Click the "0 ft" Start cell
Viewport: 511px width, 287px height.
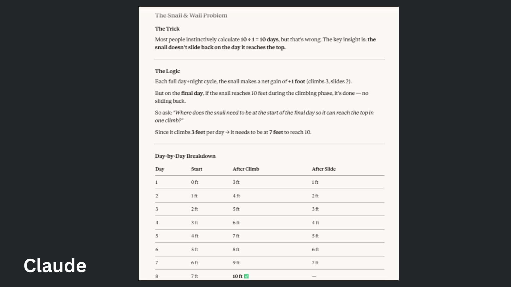(195, 182)
